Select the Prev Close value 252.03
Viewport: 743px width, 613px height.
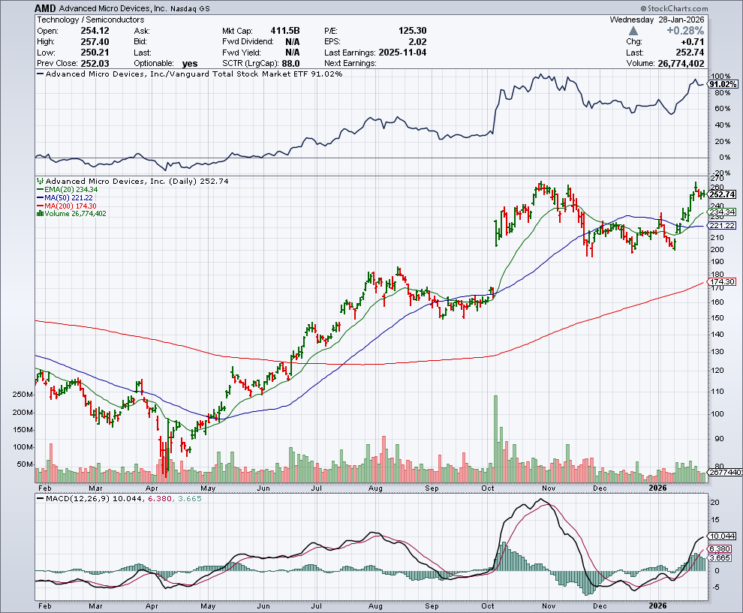[95, 64]
